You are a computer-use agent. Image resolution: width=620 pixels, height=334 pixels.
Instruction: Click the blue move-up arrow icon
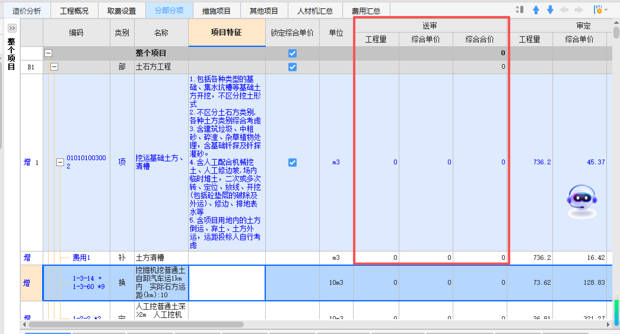click(x=536, y=10)
